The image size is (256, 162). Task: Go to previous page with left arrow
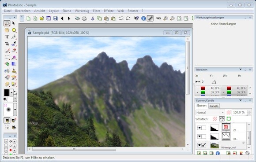(62, 18)
